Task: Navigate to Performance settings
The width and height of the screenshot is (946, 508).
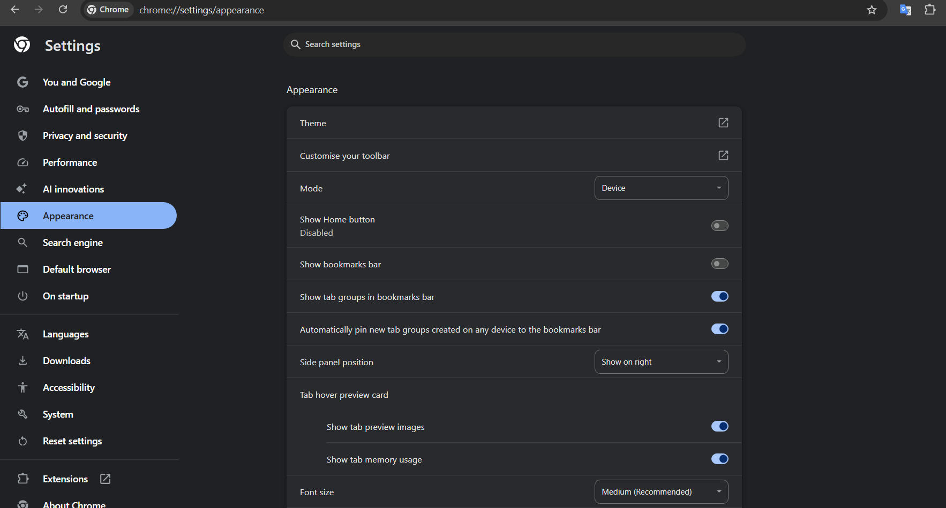Action: point(70,163)
